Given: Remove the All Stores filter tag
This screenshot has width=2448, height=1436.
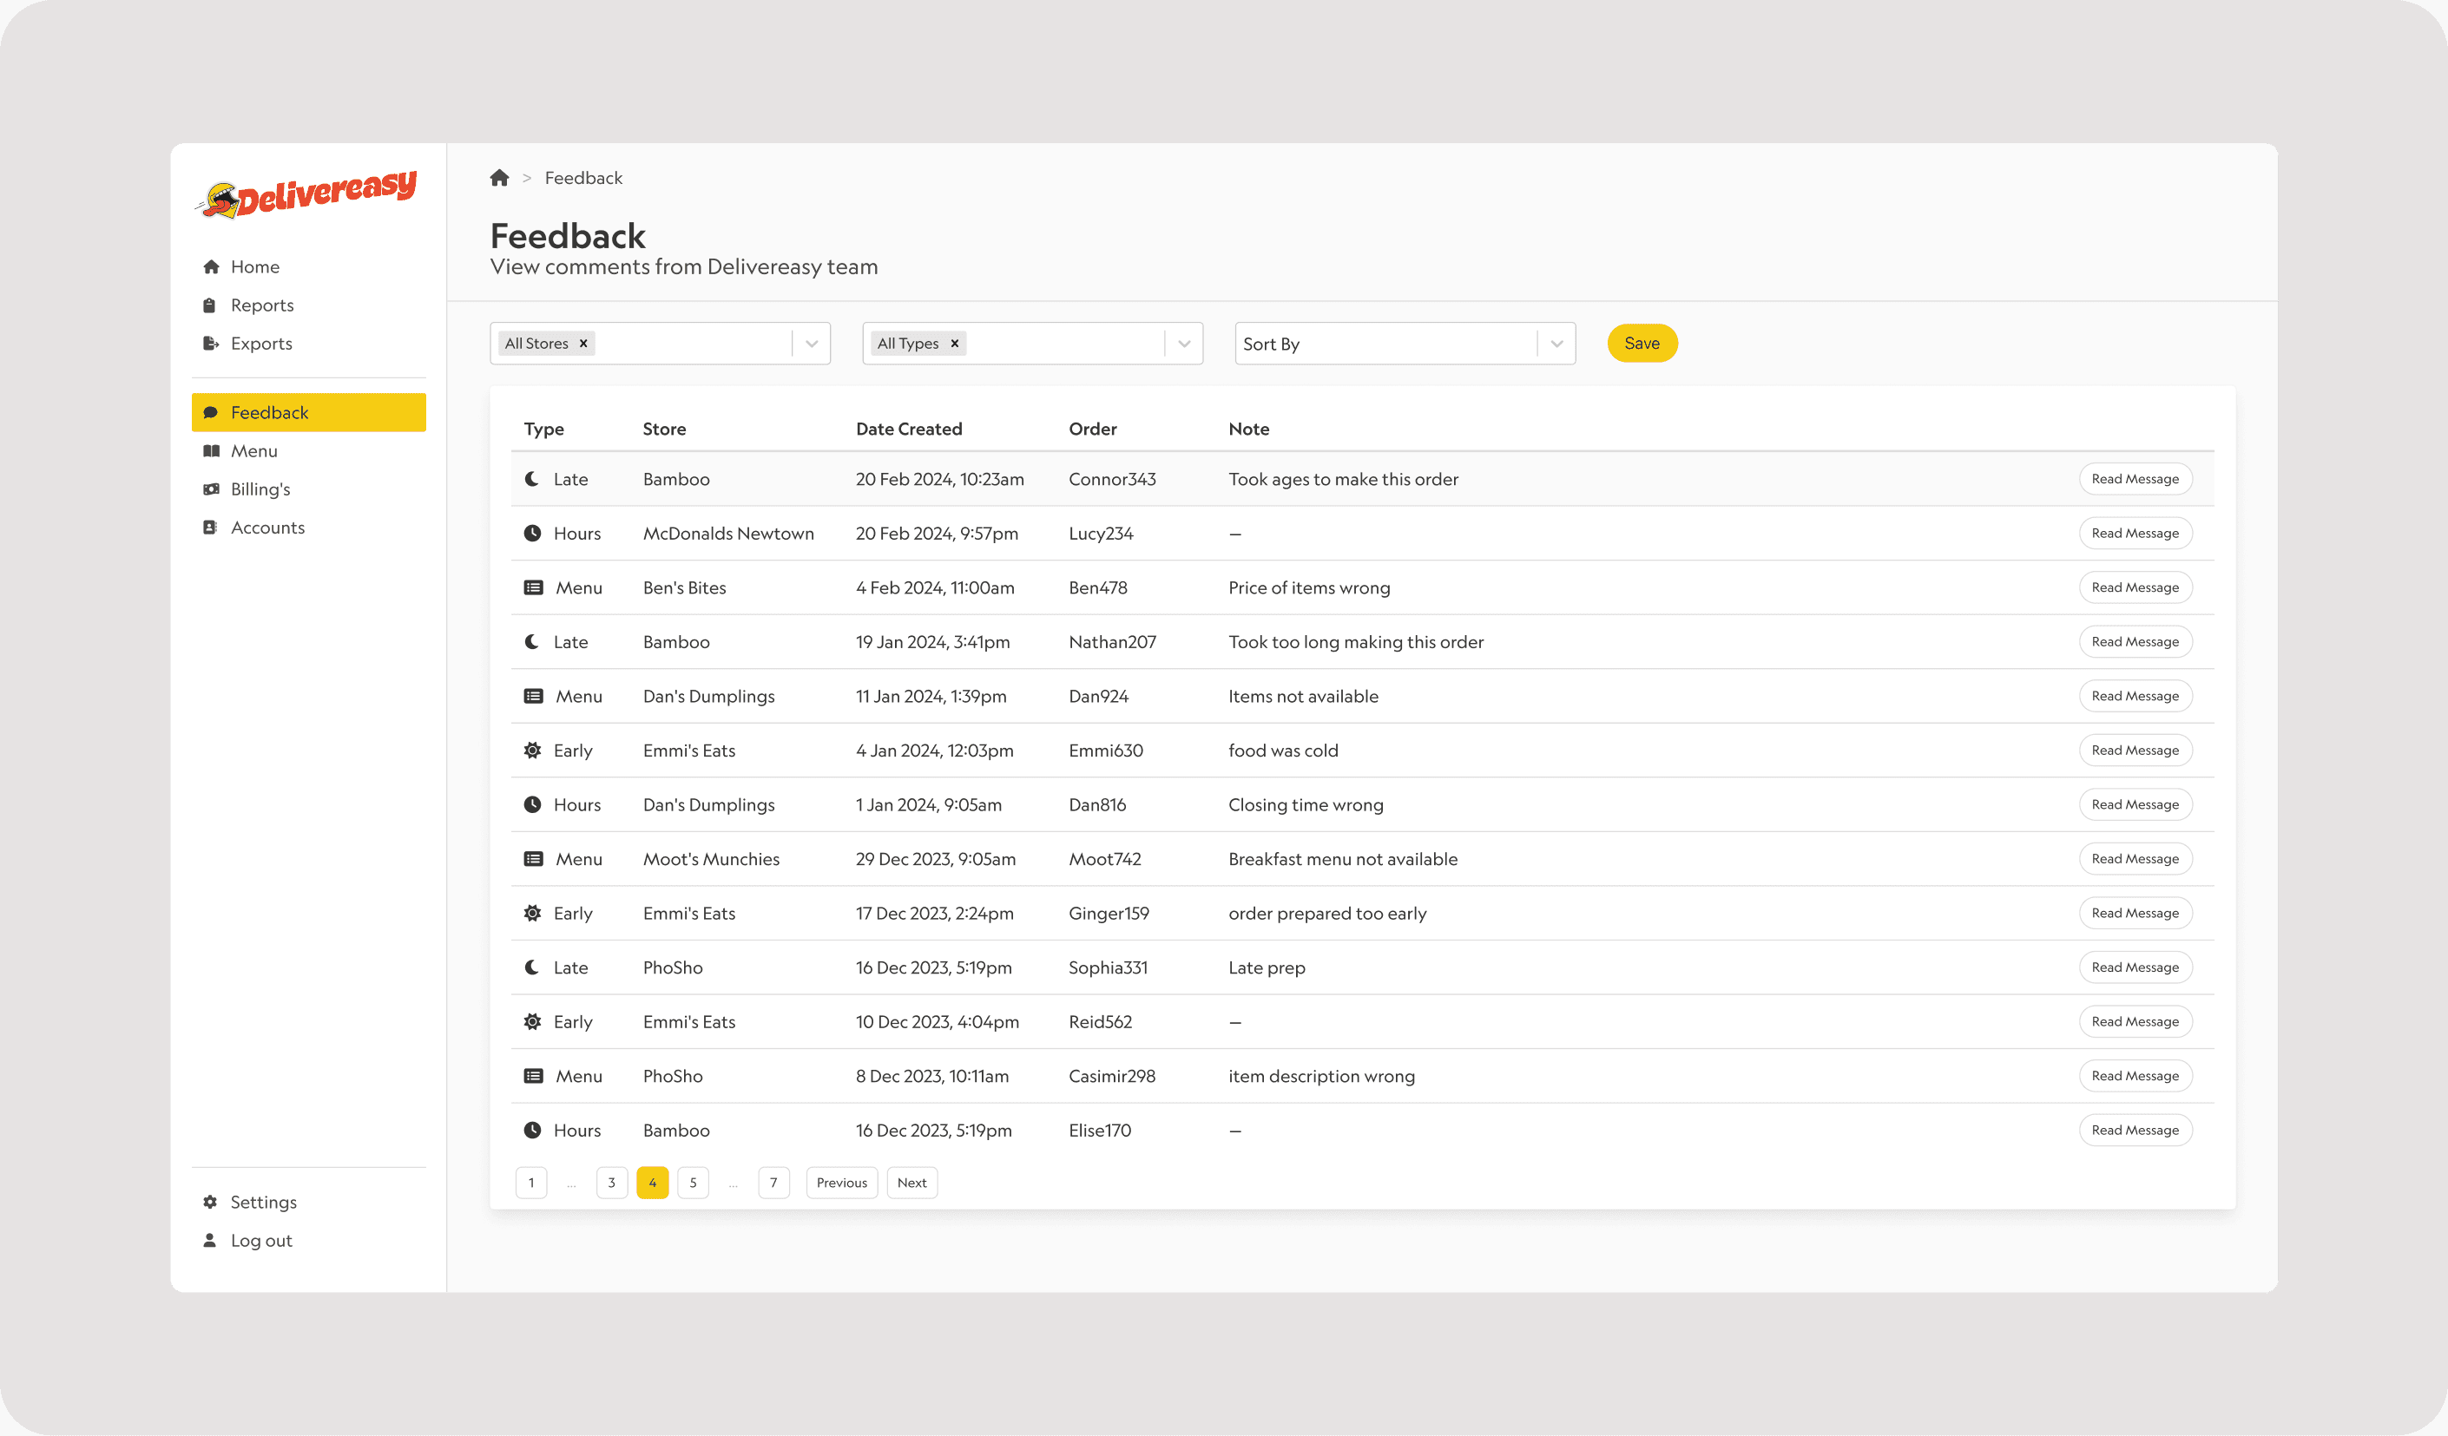Looking at the screenshot, I should [x=584, y=343].
